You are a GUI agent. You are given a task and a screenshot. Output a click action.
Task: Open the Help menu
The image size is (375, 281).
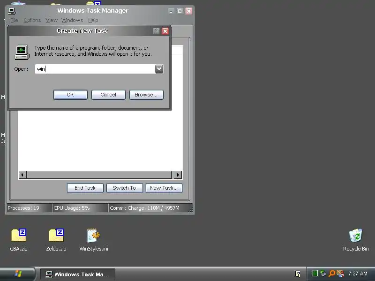tap(93, 20)
